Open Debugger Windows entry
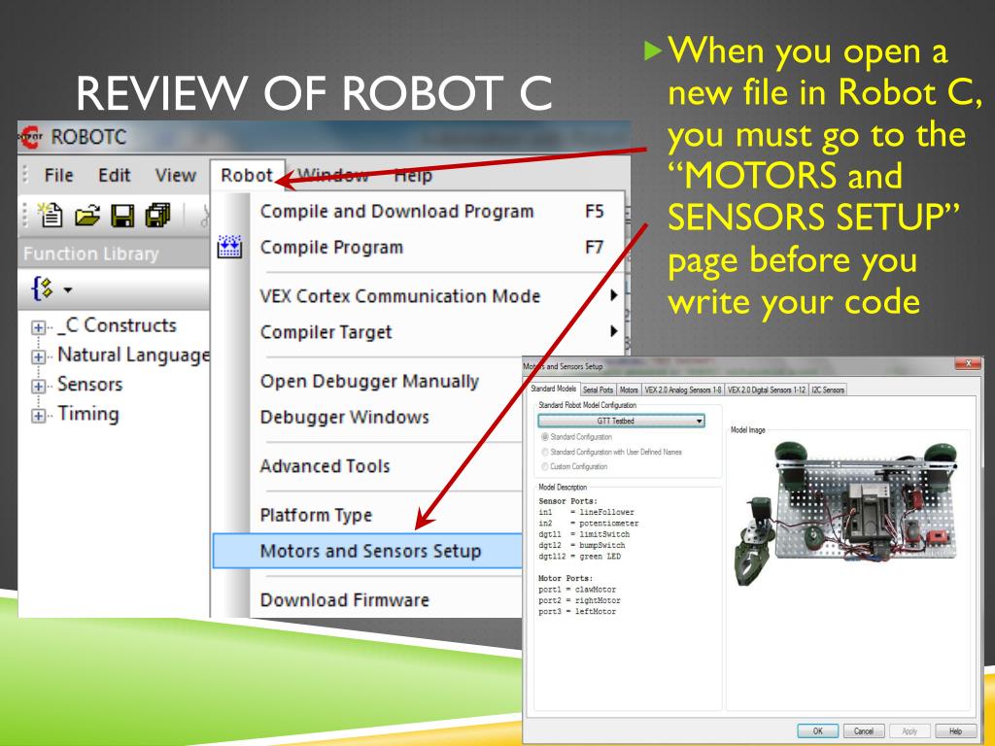 (x=345, y=418)
